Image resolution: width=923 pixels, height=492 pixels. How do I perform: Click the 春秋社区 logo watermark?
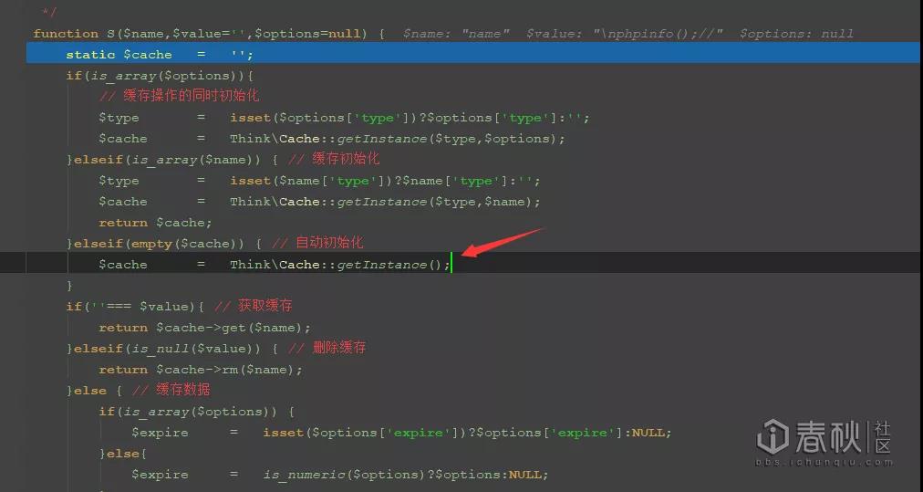pos(824,436)
